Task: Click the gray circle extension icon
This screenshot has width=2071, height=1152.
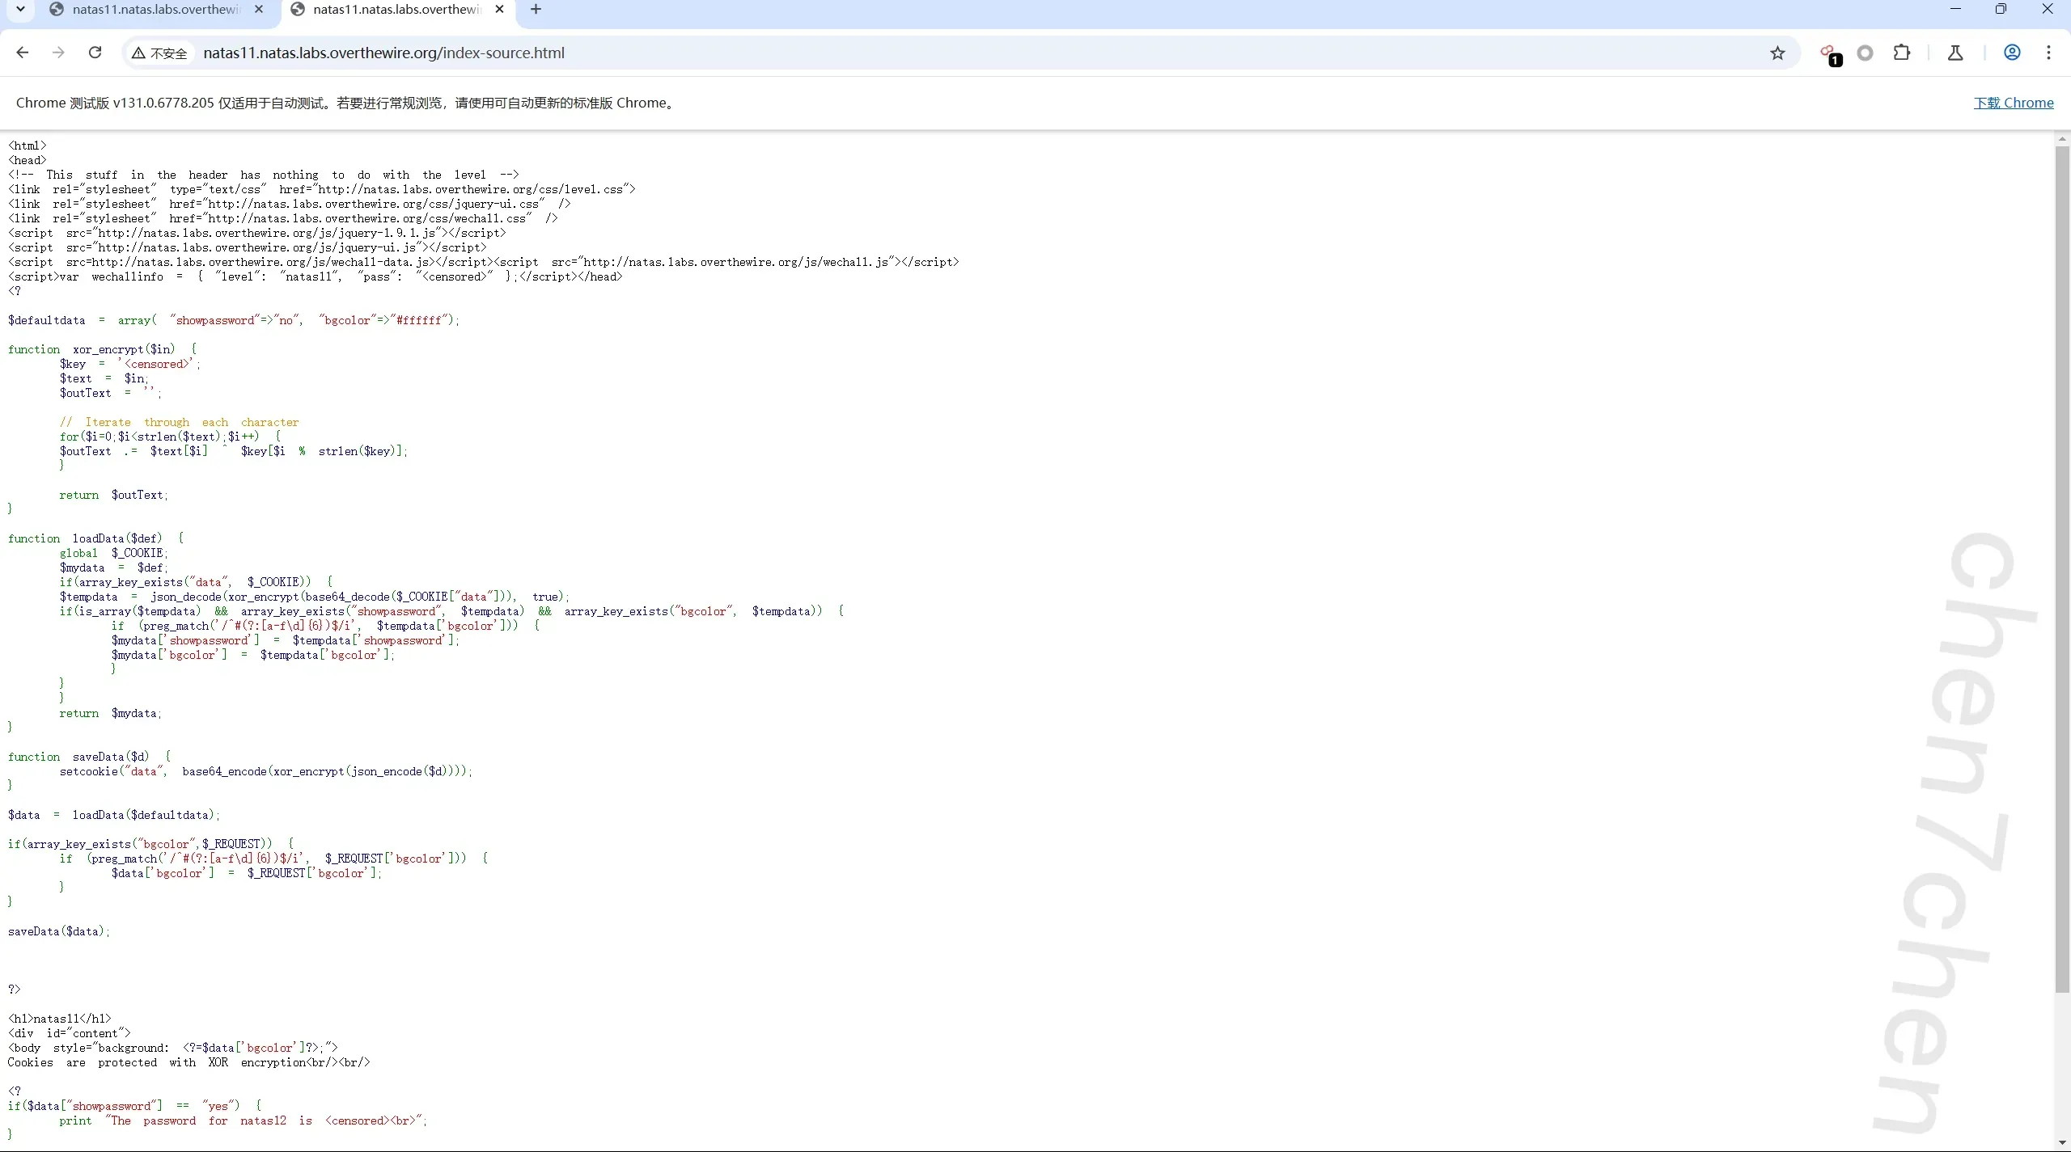Action: (x=1865, y=53)
